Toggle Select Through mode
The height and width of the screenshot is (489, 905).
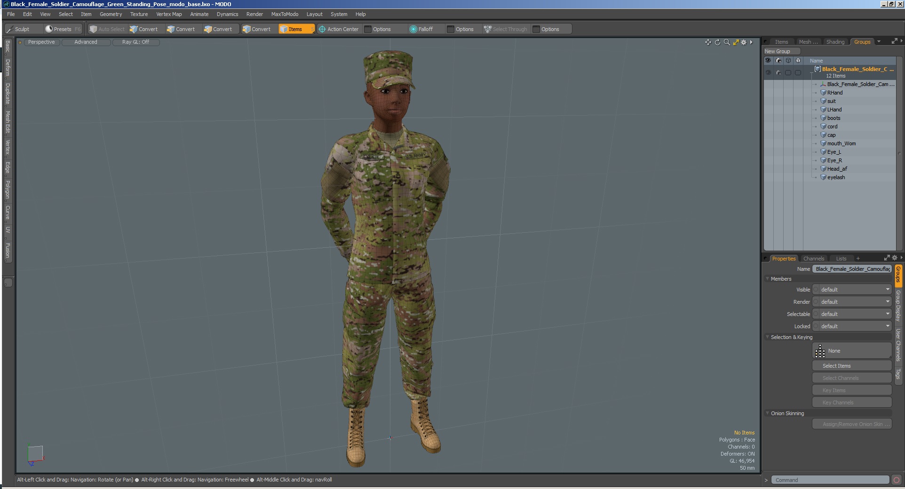point(506,29)
